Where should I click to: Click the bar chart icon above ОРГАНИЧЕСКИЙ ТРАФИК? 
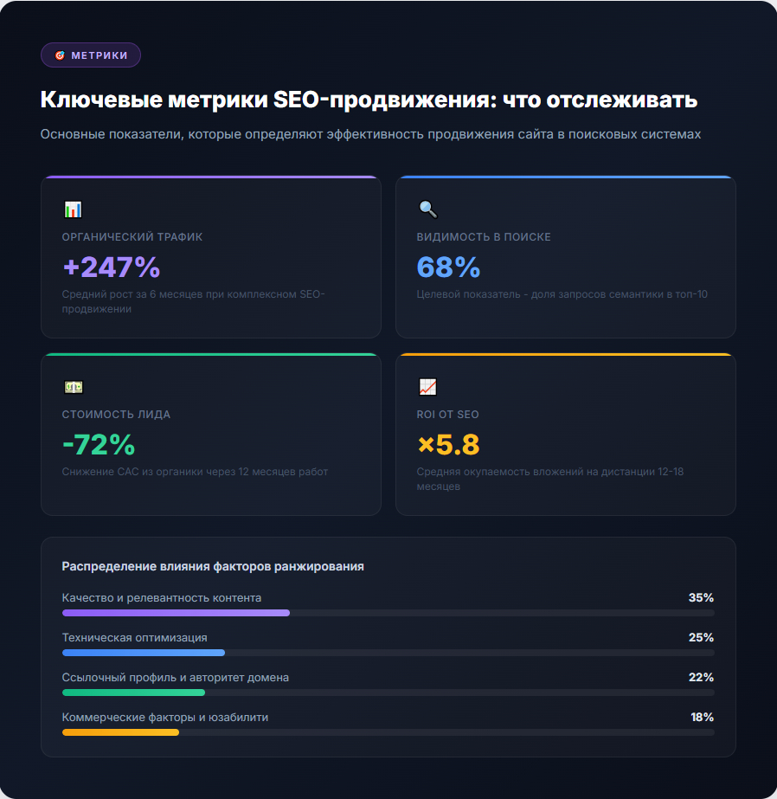pyautogui.click(x=73, y=209)
